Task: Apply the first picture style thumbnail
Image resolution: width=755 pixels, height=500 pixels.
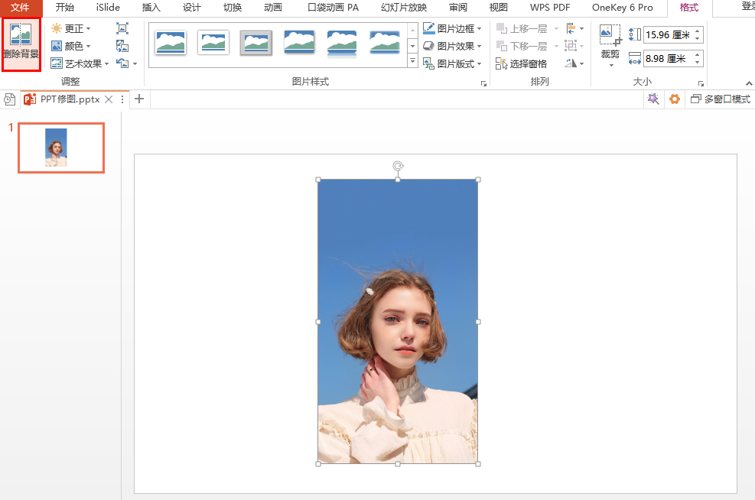Action: click(170, 43)
